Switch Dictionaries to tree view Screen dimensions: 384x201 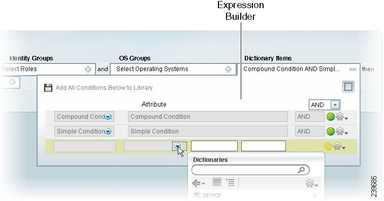pos(230,183)
